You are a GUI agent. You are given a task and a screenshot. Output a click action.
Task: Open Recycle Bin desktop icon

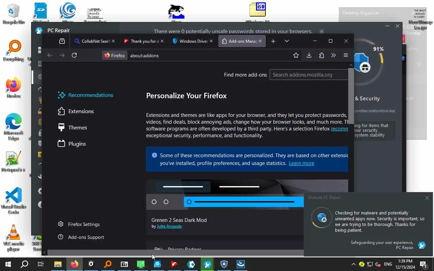pos(14,14)
